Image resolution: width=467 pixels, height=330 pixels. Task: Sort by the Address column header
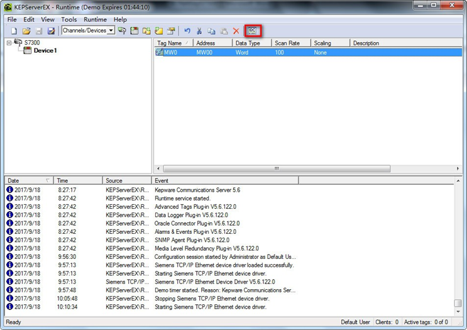[x=212, y=43]
